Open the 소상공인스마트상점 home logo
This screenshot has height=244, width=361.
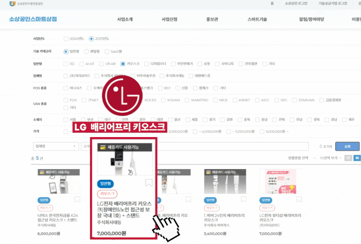(x=33, y=19)
